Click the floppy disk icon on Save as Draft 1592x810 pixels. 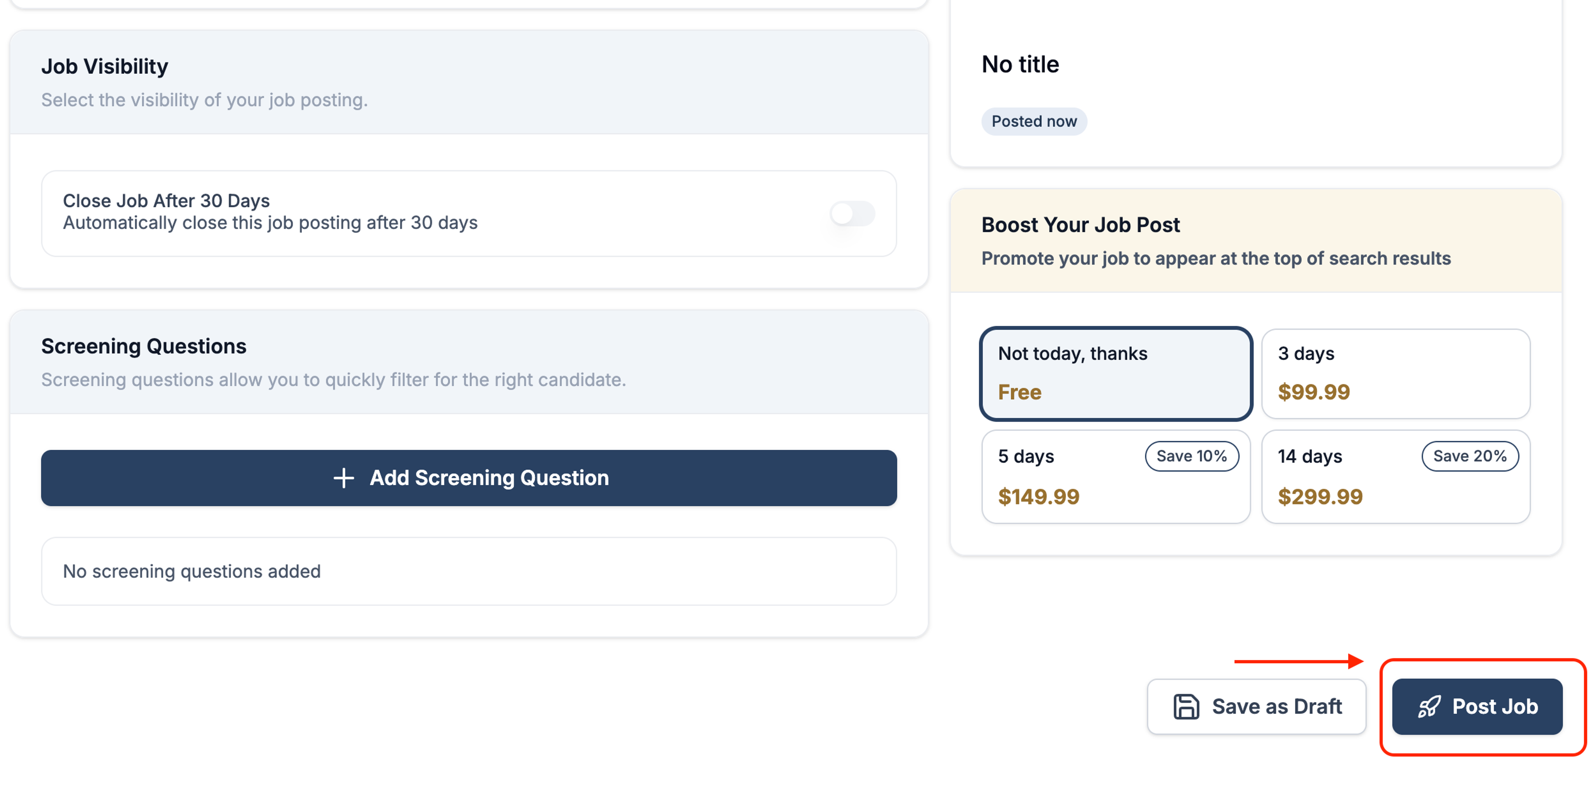tap(1186, 706)
